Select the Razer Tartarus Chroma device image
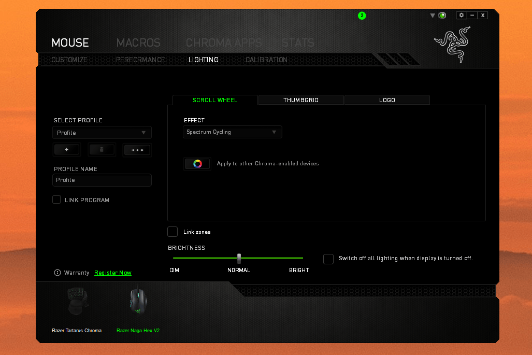Image resolution: width=532 pixels, height=355 pixels. tap(78, 302)
